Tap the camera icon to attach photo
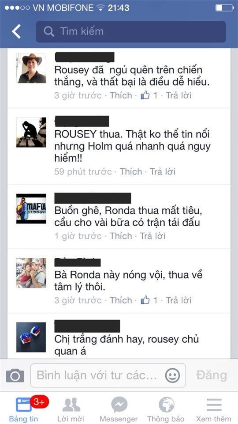This screenshot has width=238, height=424. click(x=15, y=375)
